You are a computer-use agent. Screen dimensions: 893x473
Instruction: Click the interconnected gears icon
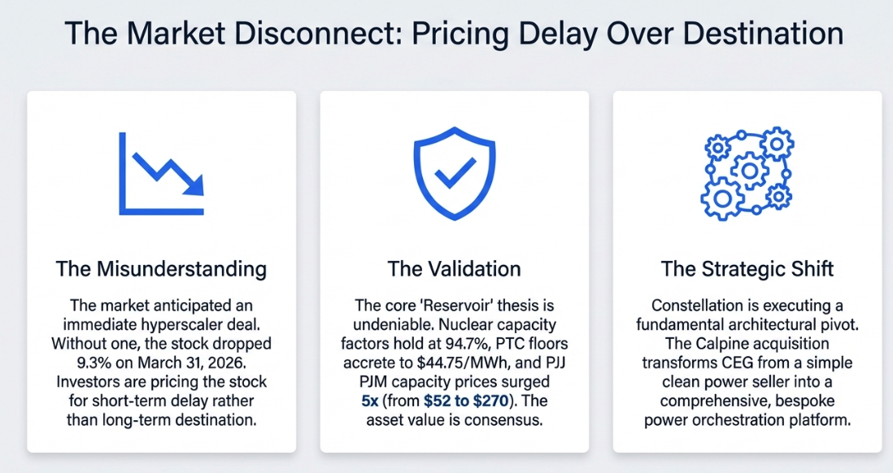coord(747,173)
